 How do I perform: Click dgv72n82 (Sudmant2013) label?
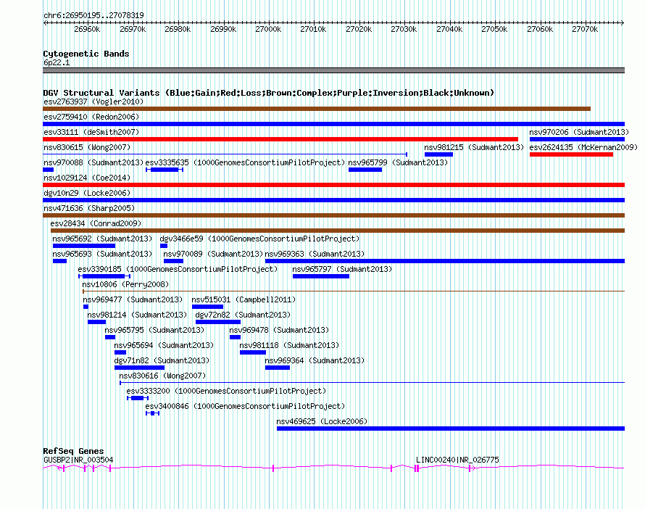point(243,315)
